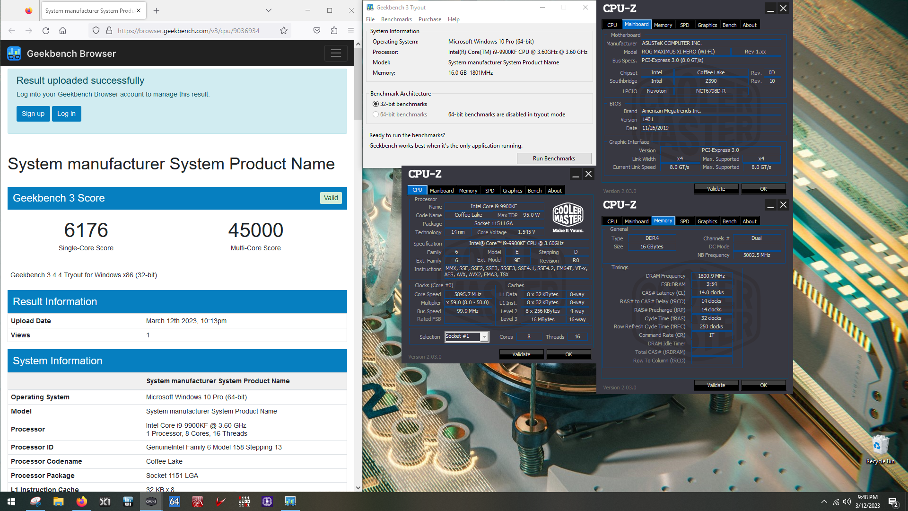Click Validate in the CPU-Z CPU window
Image resolution: width=908 pixels, height=511 pixels.
(521, 354)
